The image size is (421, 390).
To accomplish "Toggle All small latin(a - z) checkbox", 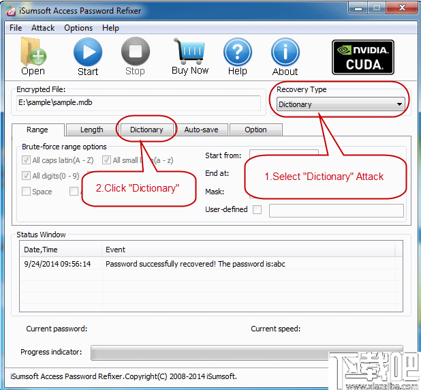I will point(106,160).
